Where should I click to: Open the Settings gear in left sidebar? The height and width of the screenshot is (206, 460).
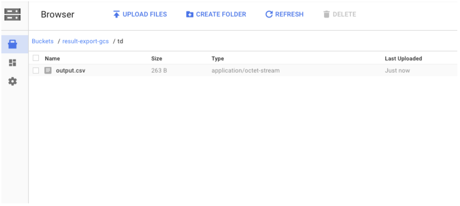[12, 81]
